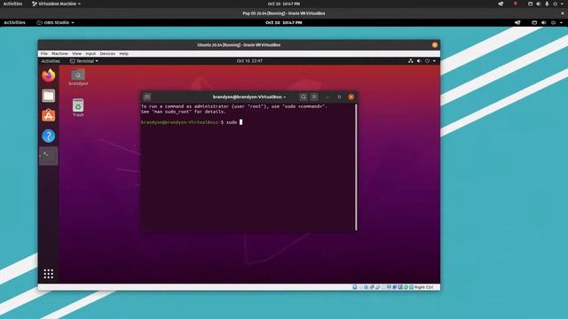
Task: Open the host clock in the topmost bar
Action: point(284,4)
